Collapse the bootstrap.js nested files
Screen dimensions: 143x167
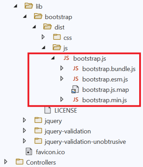pyautogui.click(x=53, y=58)
